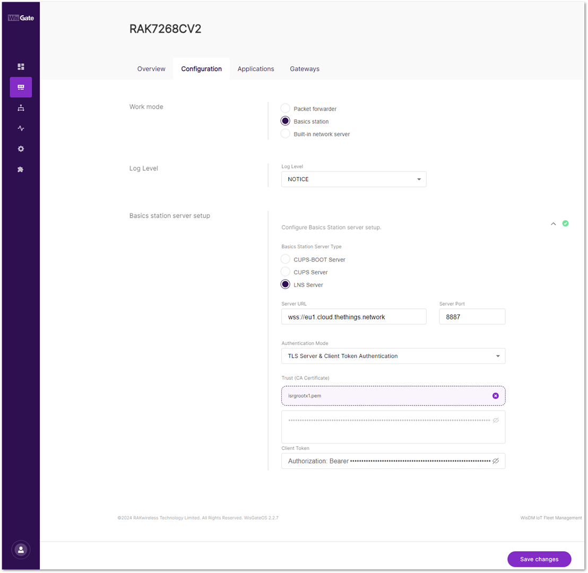This screenshot has height=573, width=588.
Task: Open the dashboard grid icon in sidebar
Action: click(21, 67)
